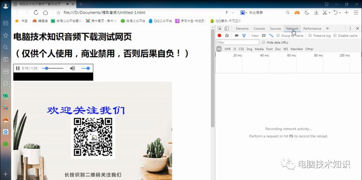Pause the audio player
The image size is (362, 180).
18,68
